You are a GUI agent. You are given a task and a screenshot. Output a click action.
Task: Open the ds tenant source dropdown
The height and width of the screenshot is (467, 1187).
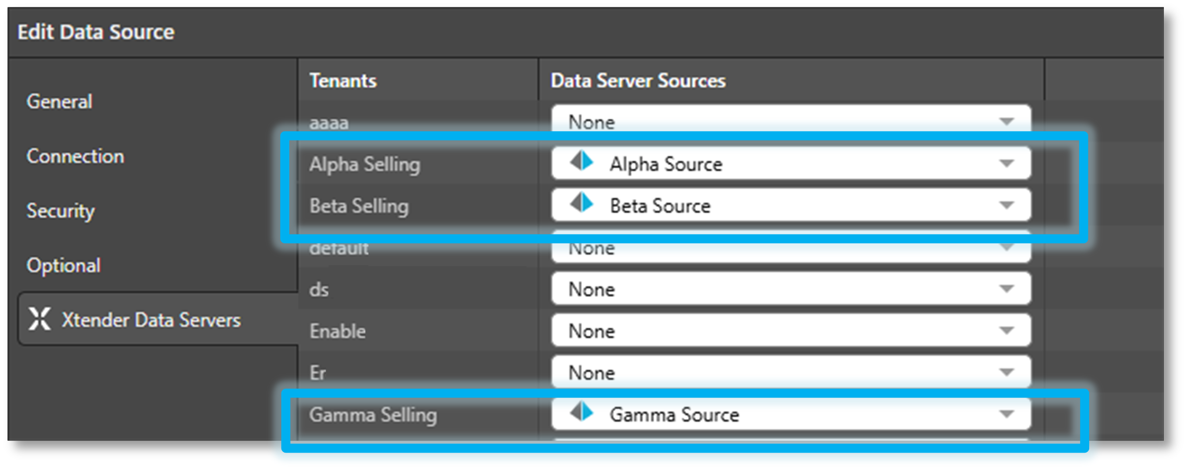tap(791, 288)
